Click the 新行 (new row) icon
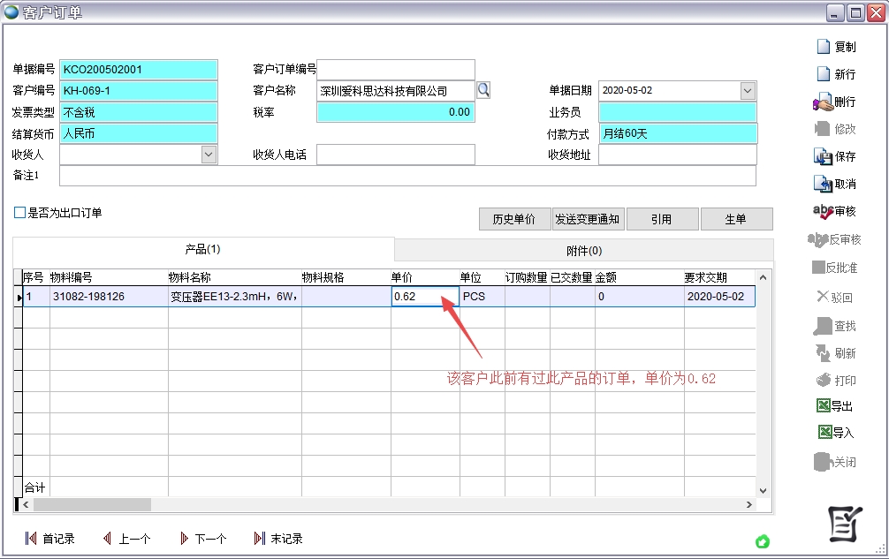889x559 pixels. pos(823,74)
